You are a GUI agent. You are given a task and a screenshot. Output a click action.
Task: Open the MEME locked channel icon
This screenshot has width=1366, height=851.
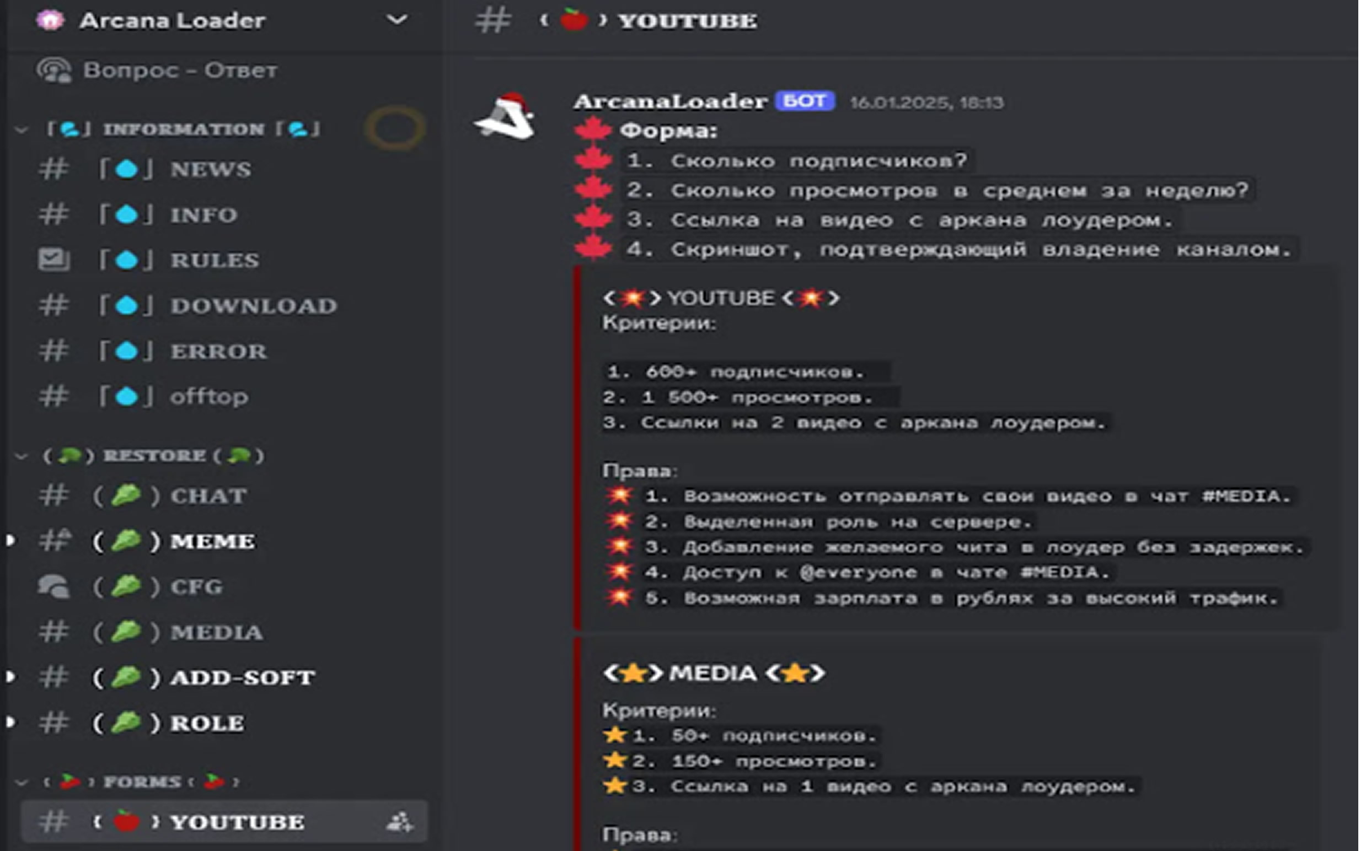coord(55,541)
